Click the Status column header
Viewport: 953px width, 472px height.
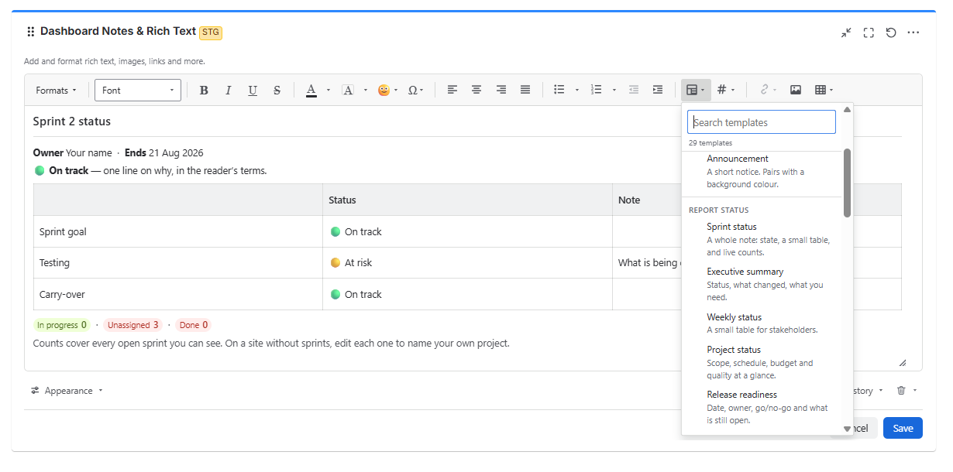(x=467, y=200)
